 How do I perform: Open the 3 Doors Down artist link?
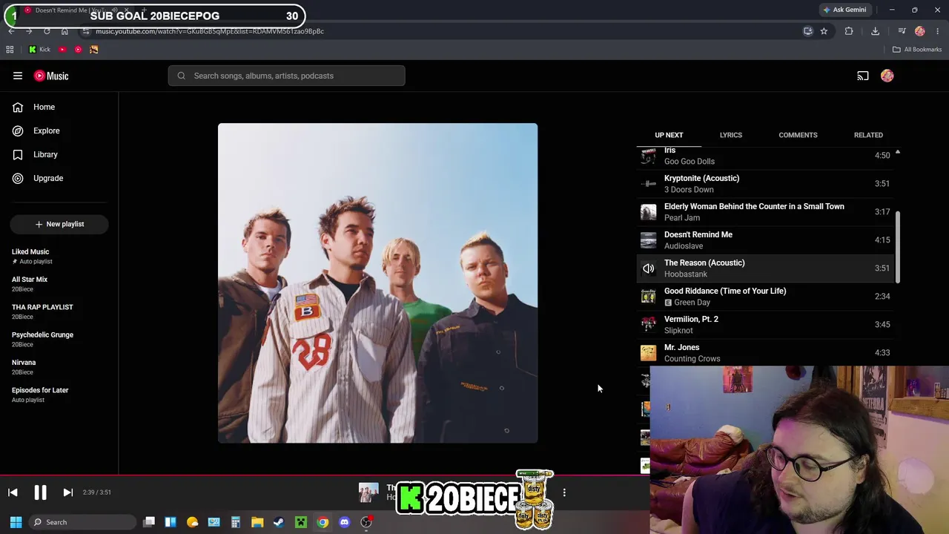[689, 190]
